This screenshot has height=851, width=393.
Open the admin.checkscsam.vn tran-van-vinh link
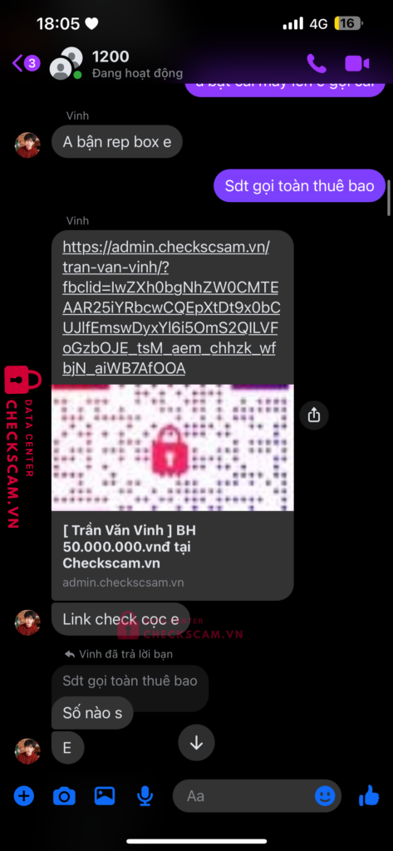click(171, 307)
